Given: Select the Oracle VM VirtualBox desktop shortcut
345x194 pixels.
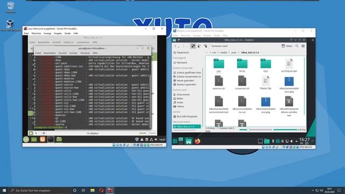Looking at the screenshot, I should pyautogui.click(x=10, y=25).
